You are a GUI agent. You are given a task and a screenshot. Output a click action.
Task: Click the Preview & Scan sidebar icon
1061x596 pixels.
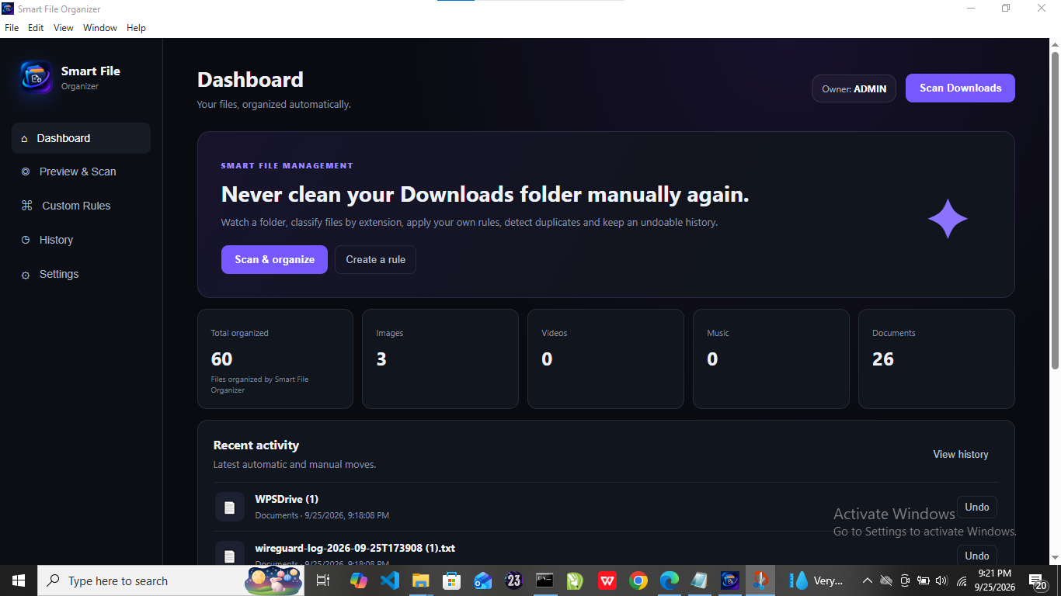(26, 172)
